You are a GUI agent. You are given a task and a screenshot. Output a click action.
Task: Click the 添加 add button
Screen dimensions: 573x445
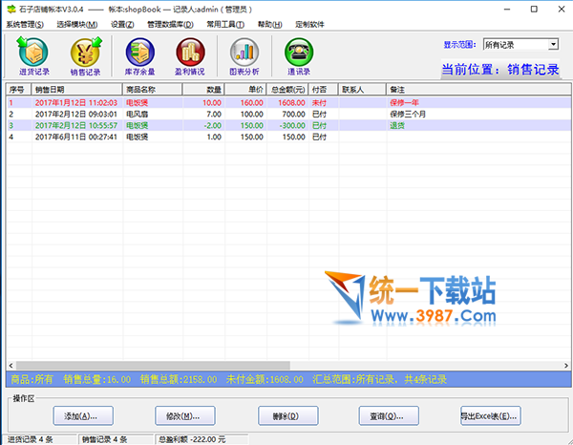(x=81, y=415)
